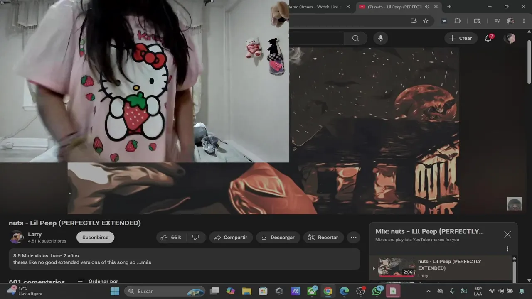Click the microphone icon in the system tray
This screenshot has height=299, width=532.
click(452, 291)
